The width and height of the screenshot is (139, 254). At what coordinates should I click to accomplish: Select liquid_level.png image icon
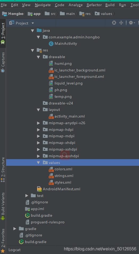click(51, 83)
